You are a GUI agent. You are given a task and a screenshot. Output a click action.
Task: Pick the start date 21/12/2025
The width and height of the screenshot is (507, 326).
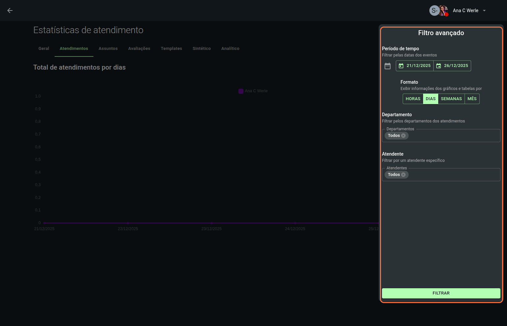coord(415,66)
